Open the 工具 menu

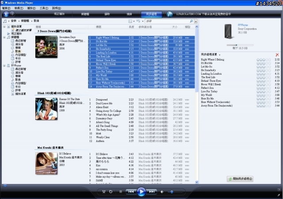point(44,8)
